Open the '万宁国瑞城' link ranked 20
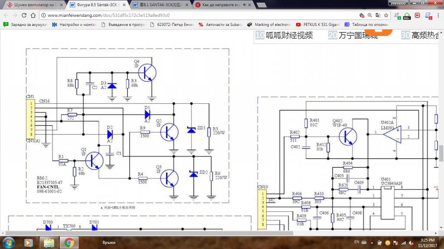This screenshot has width=444, height=249. (x=358, y=35)
